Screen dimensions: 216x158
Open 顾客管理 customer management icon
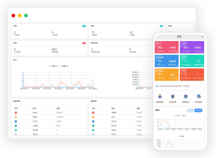160,96
